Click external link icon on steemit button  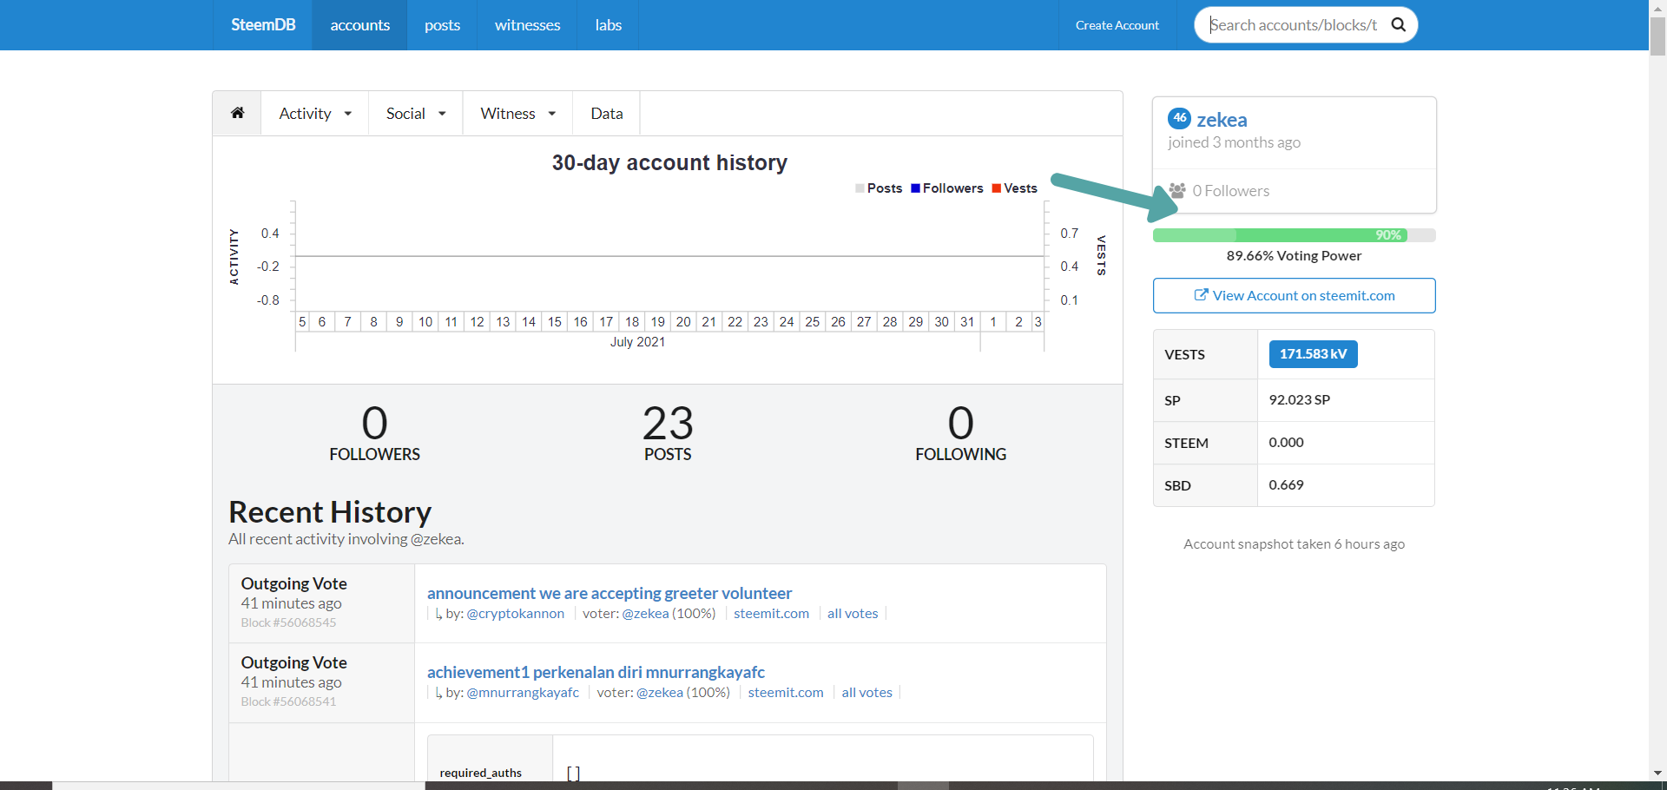tap(1201, 295)
